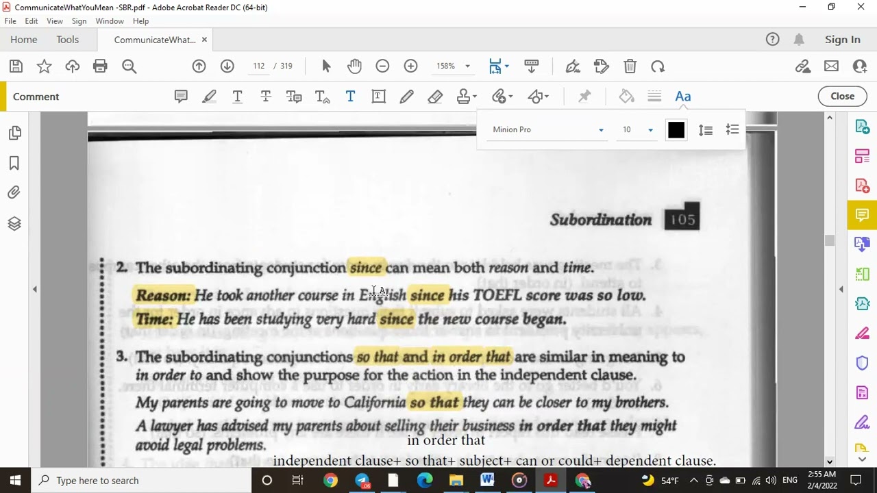Viewport: 877px width, 493px height.
Task: Click the page number field 112
Action: point(258,66)
